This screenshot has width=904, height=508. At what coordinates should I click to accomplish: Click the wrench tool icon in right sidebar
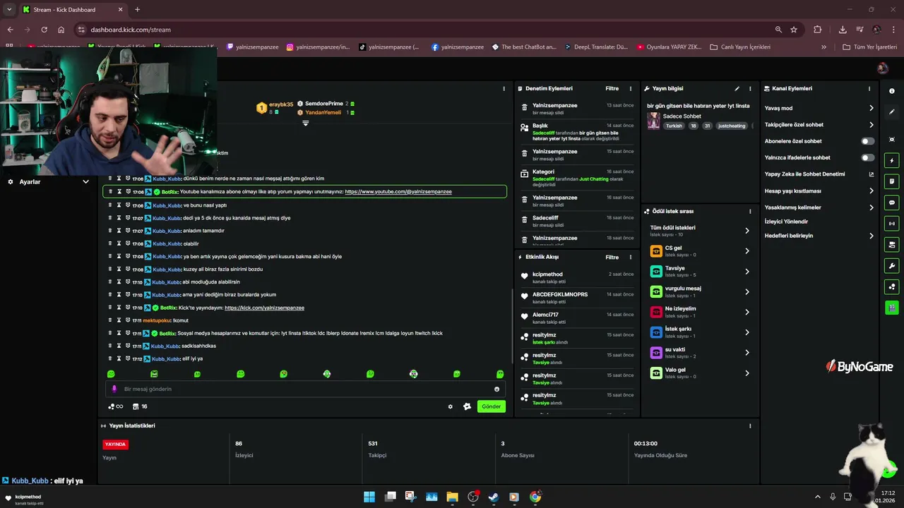[x=892, y=266]
